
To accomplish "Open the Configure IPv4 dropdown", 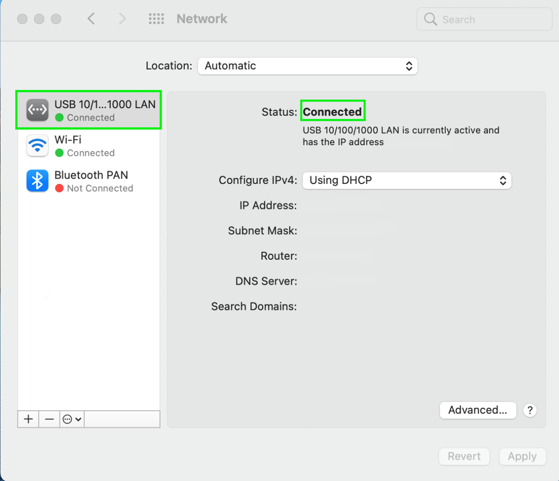I will click(x=407, y=180).
